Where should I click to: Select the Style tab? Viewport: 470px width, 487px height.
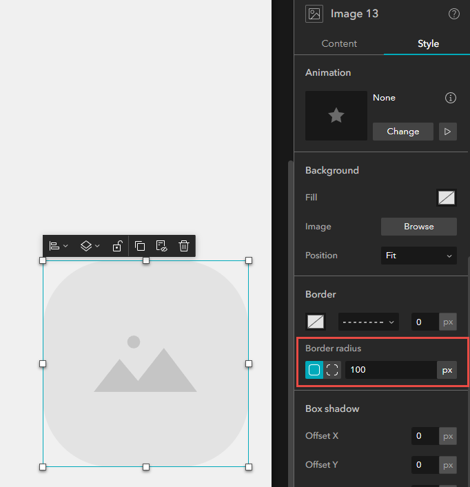click(x=428, y=43)
